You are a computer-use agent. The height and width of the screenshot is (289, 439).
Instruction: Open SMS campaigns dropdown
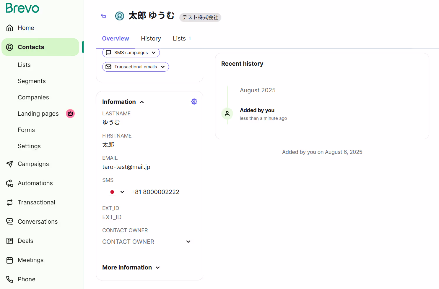pyautogui.click(x=131, y=53)
